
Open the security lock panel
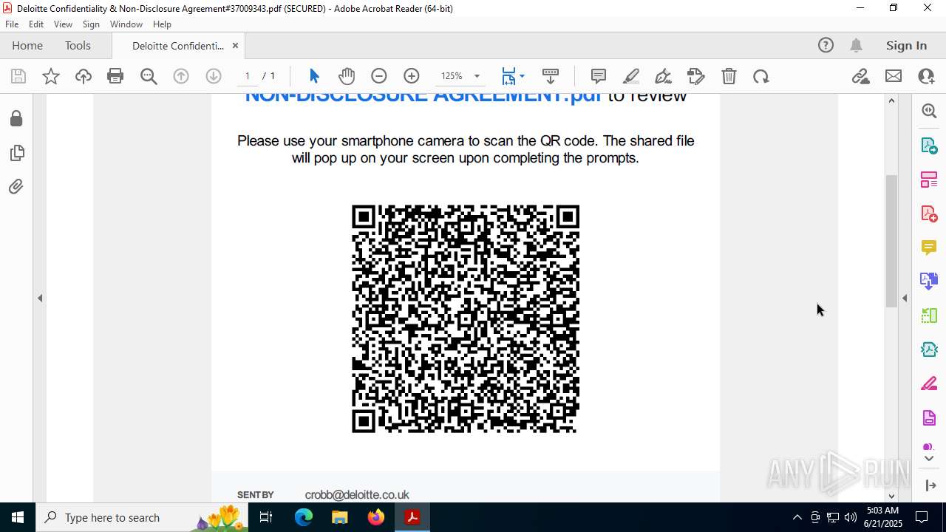pyautogui.click(x=16, y=119)
